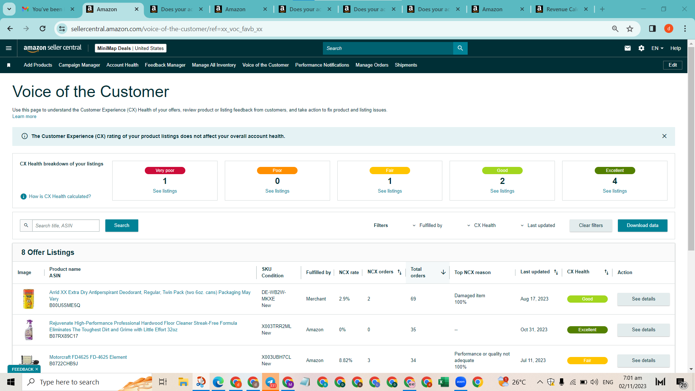Viewport: 695px width, 391px height.
Task: Open Zoom from the taskbar
Action: coord(461,382)
